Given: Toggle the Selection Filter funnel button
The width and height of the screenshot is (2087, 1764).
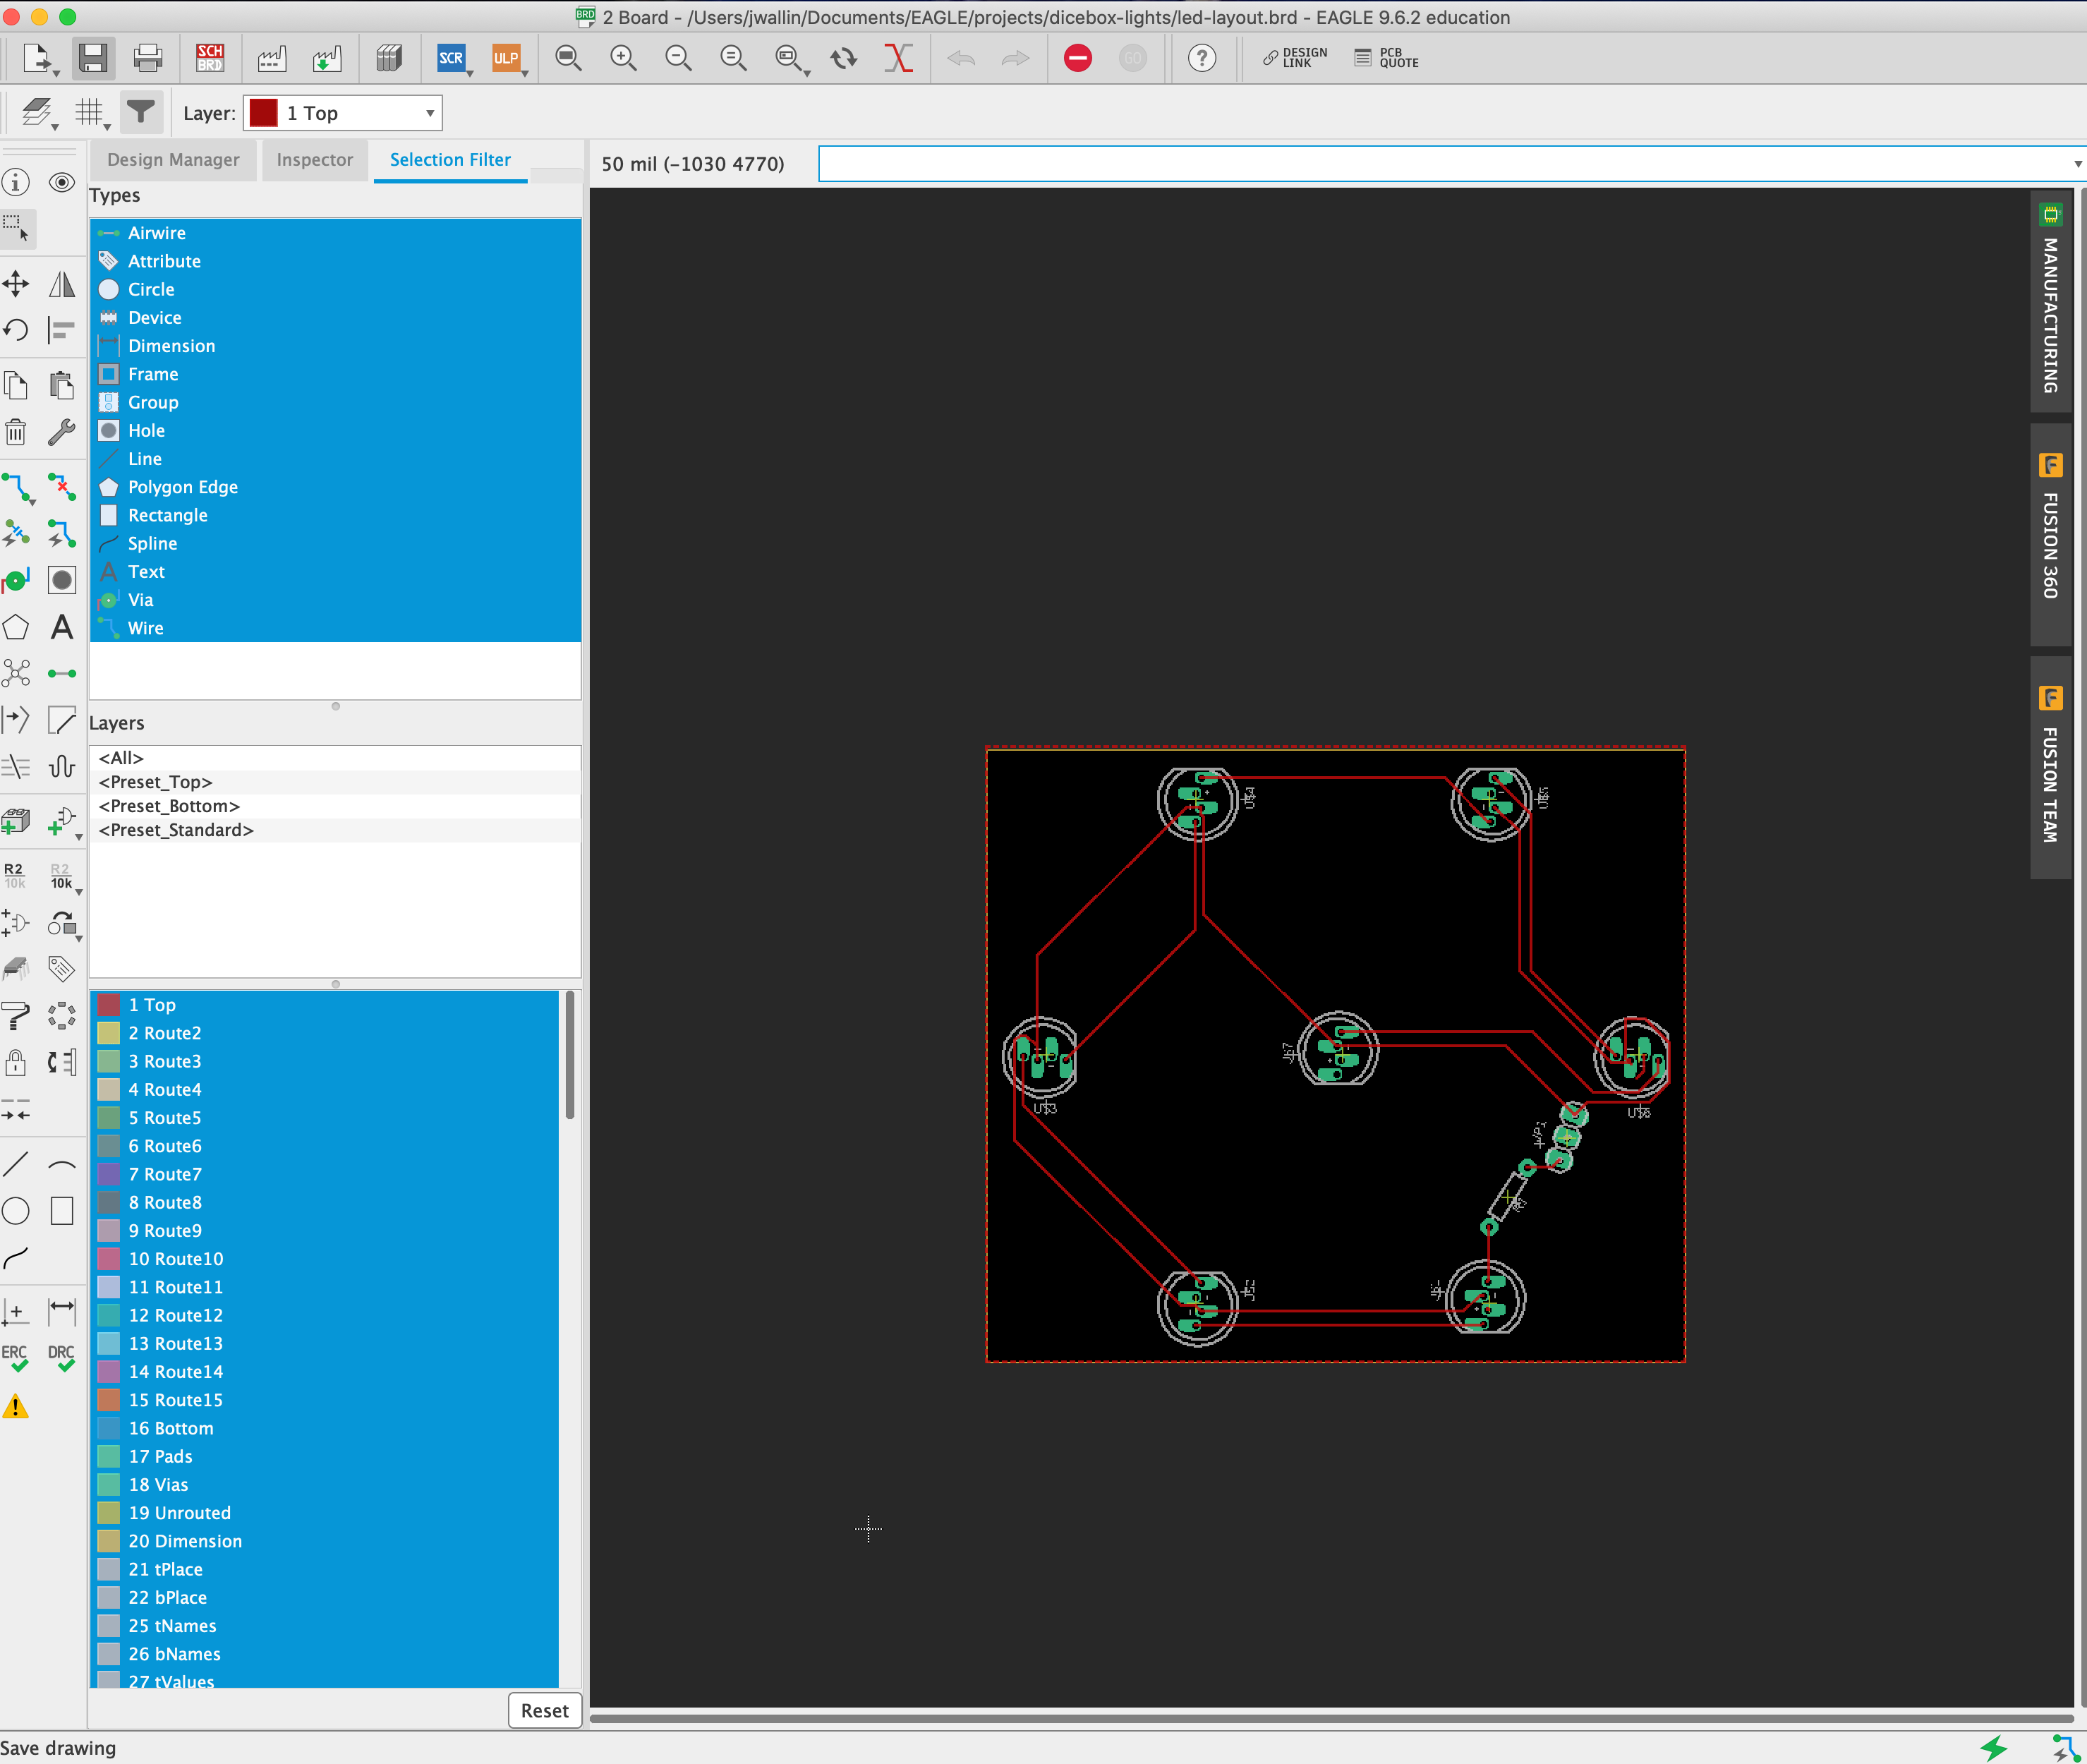Looking at the screenshot, I should coord(141,113).
